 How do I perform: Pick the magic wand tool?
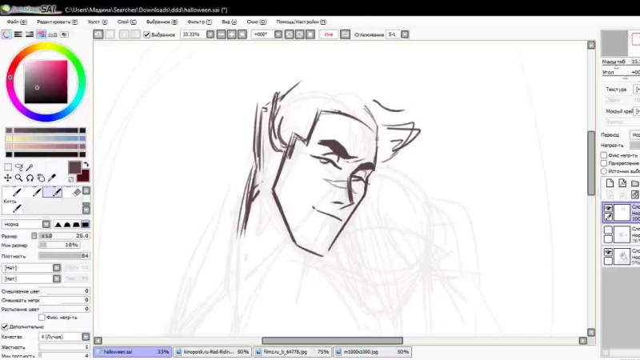(x=30, y=167)
